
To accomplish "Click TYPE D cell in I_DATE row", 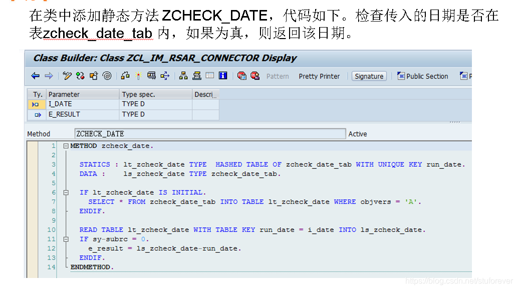I will (x=156, y=104).
